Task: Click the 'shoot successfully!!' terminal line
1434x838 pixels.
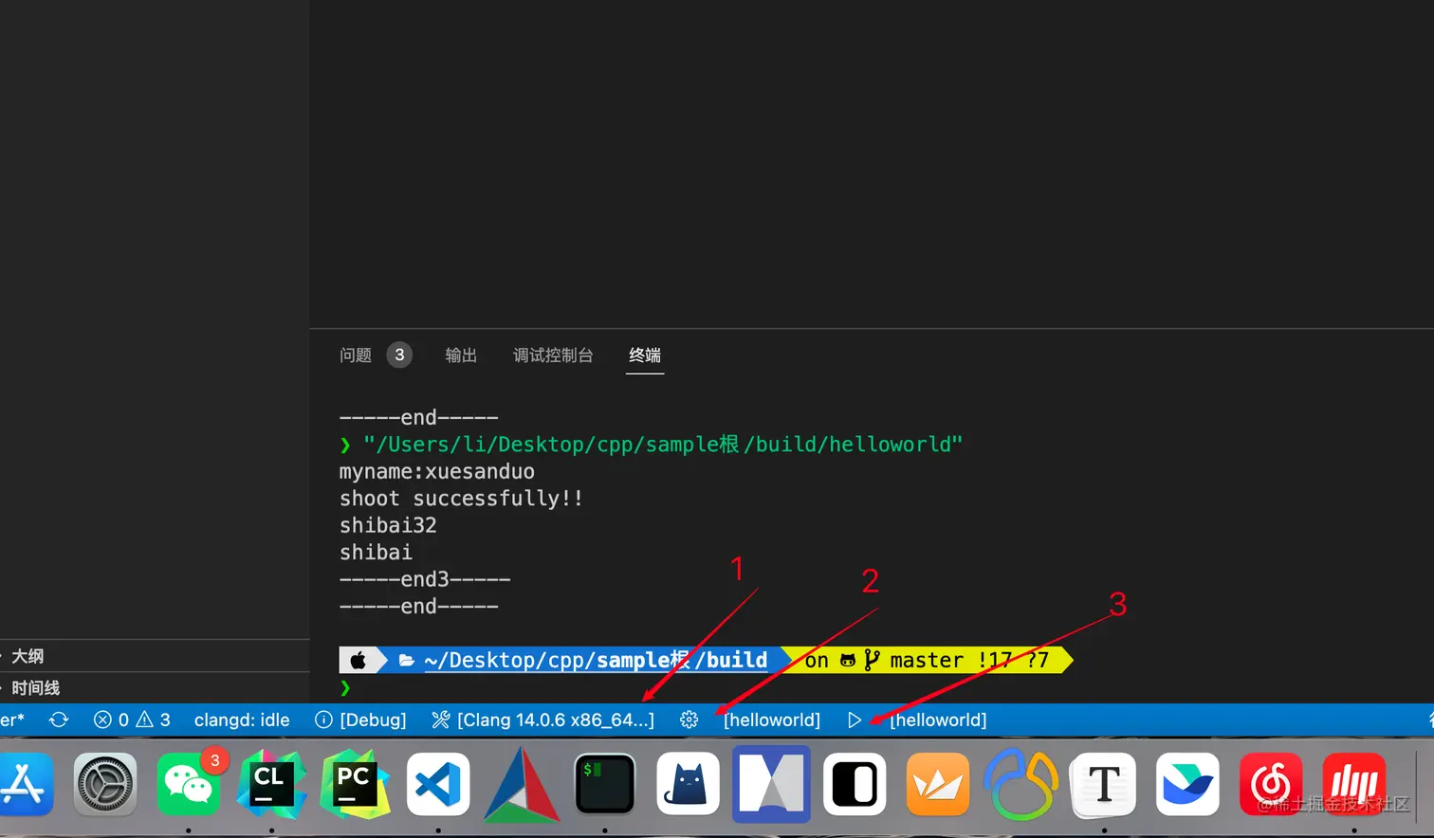Action: (x=461, y=498)
